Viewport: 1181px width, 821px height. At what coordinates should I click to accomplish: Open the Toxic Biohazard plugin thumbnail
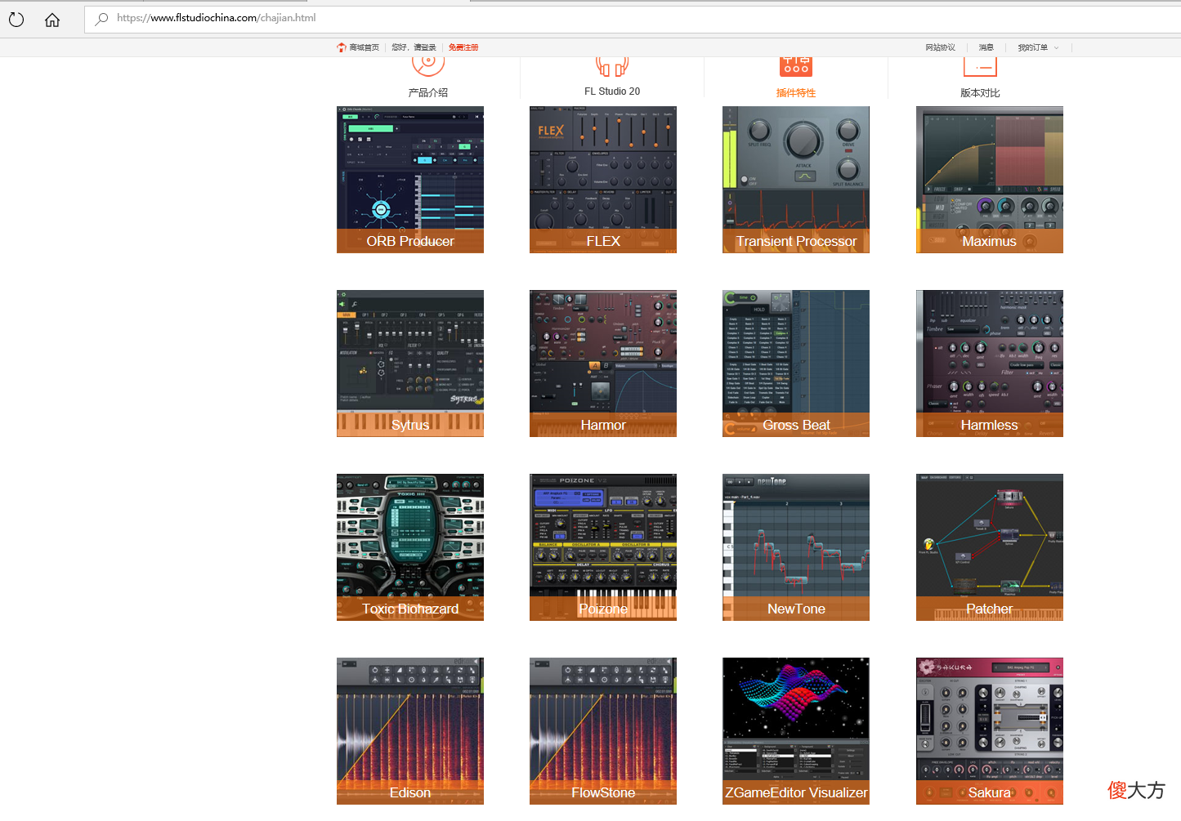pyautogui.click(x=410, y=547)
